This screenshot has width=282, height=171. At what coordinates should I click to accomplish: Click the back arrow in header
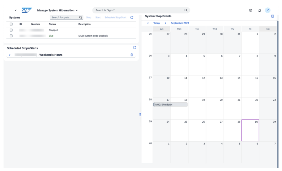pos(16,10)
